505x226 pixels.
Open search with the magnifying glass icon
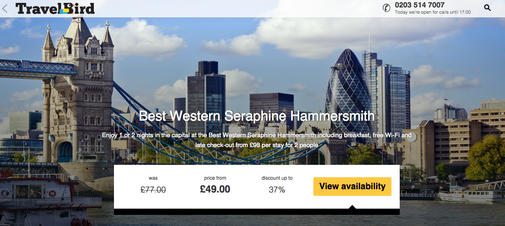(487, 7)
